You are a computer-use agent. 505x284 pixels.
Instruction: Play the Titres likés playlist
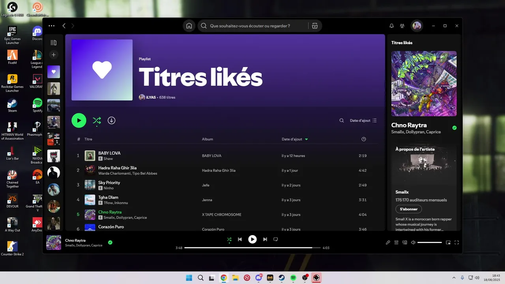pyautogui.click(x=79, y=120)
